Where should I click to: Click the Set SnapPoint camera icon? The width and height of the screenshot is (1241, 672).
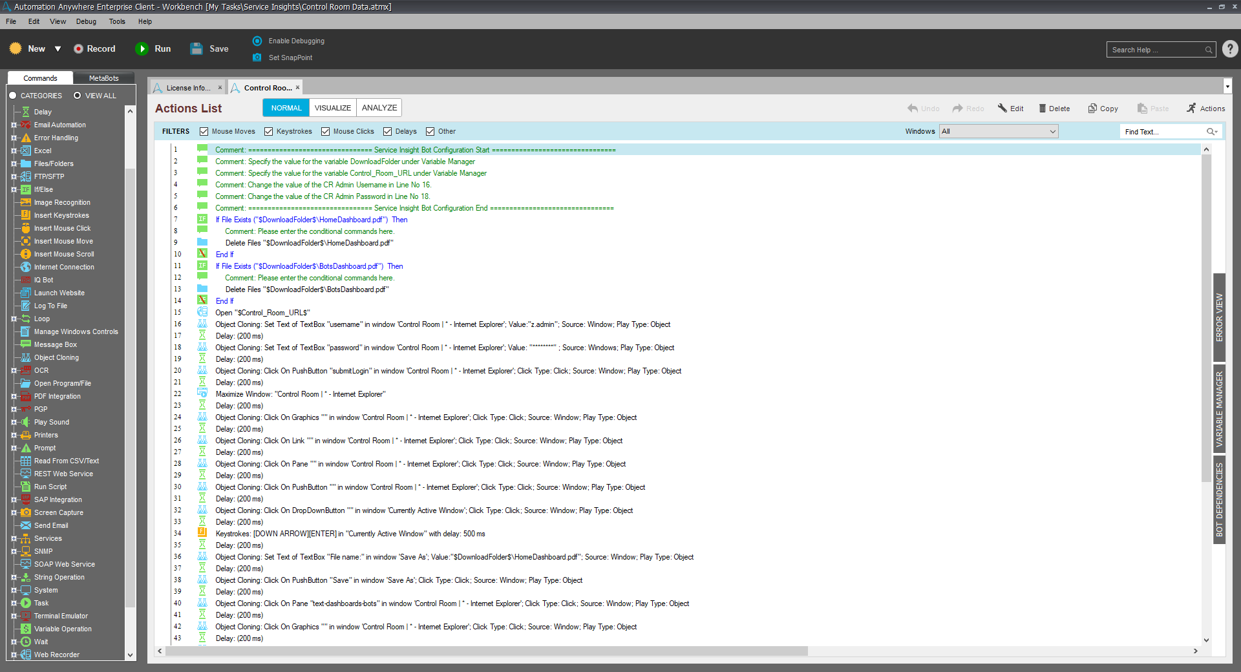tap(257, 58)
